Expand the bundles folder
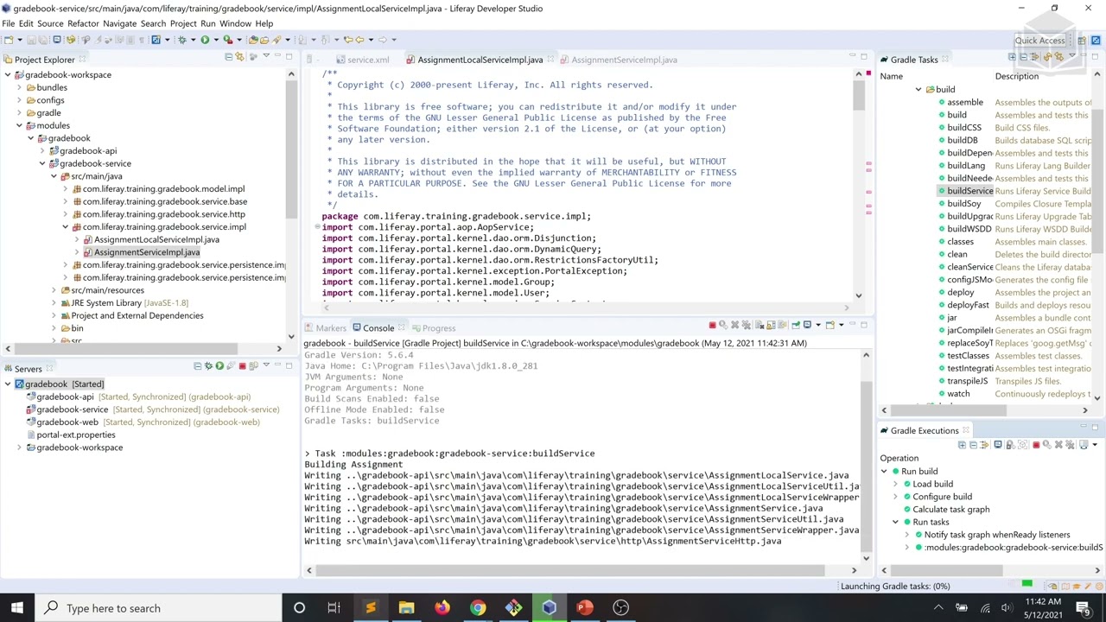Image resolution: width=1106 pixels, height=622 pixels. pos(19,87)
